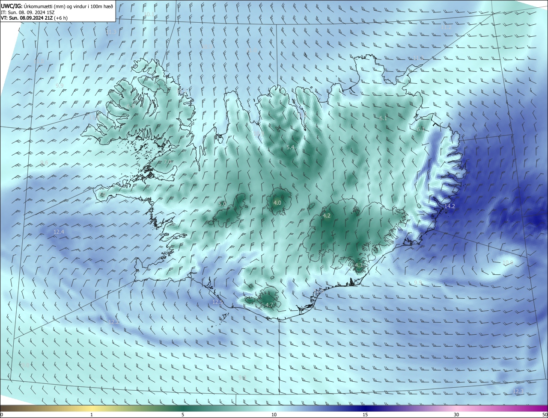
Task: Click the 5.4 value in northern Iceland
Action: click(291, 147)
